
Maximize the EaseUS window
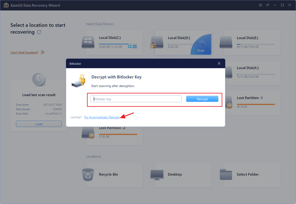point(282,5)
